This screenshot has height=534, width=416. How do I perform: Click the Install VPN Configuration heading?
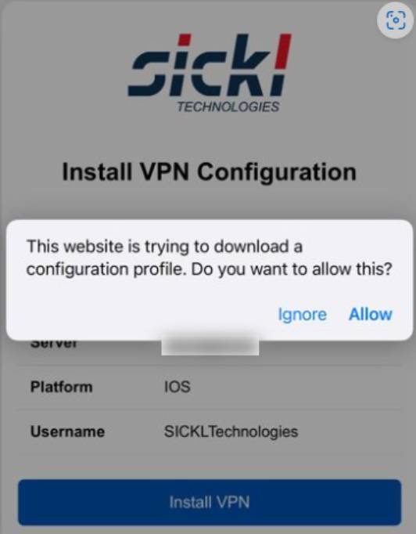[210, 172]
